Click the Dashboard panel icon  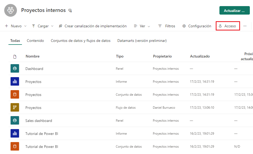[15, 69]
